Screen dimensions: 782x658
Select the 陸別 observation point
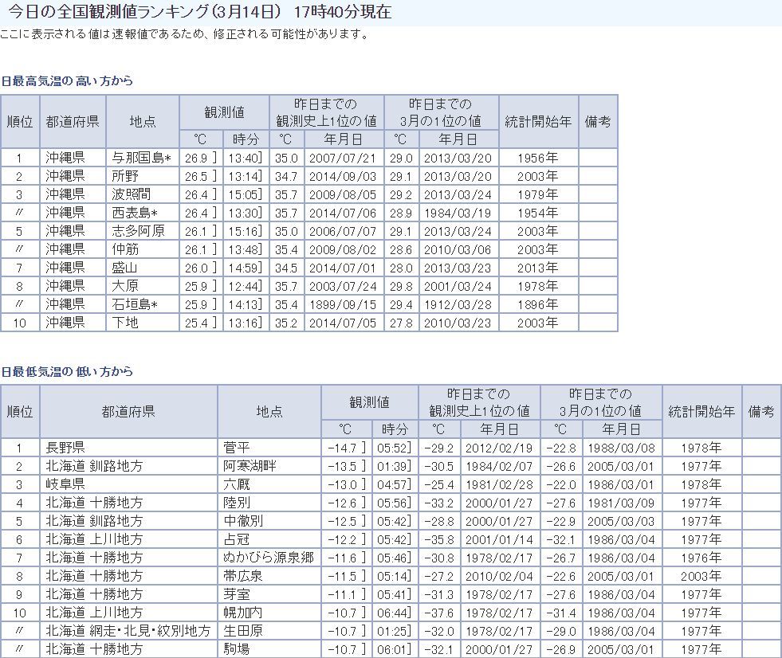tap(237, 503)
